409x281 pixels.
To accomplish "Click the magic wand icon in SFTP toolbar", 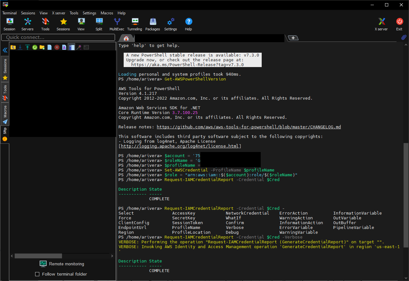I will point(79,47).
